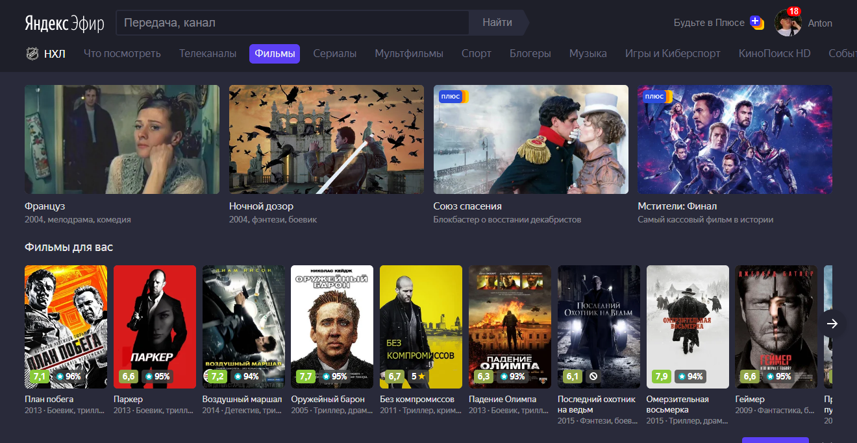The width and height of the screenshot is (857, 443).
Task: Click the ПЛЮС badge on Союз спасения
Action: [453, 97]
